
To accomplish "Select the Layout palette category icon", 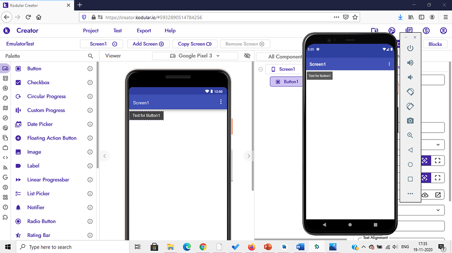I will pyautogui.click(x=5, y=78).
